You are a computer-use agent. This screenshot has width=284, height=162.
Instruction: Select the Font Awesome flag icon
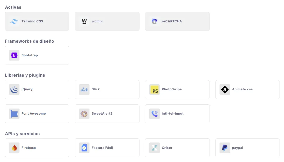point(14,114)
